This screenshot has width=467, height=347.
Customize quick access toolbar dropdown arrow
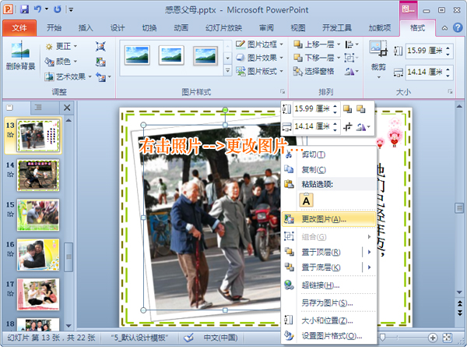tap(71, 9)
